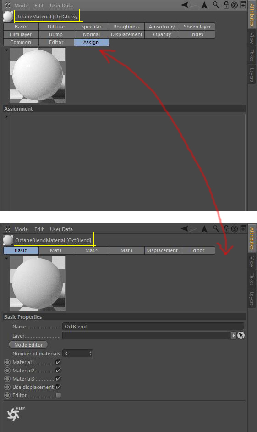Toggle Material2 checkbox
Screen dimensions: 257x432
(58, 370)
